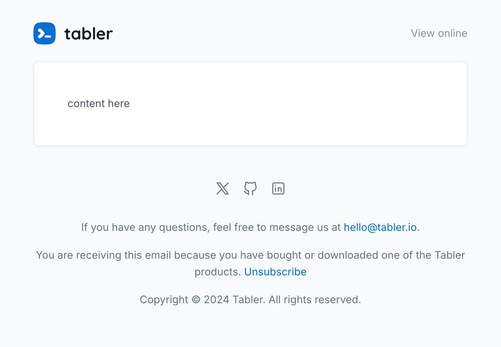Click the "content here" text
The width and height of the screenshot is (501, 347).
point(98,104)
